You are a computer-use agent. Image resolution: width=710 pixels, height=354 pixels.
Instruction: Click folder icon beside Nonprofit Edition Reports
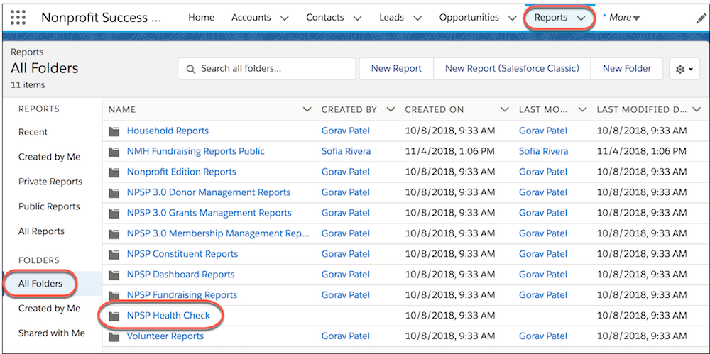114,172
